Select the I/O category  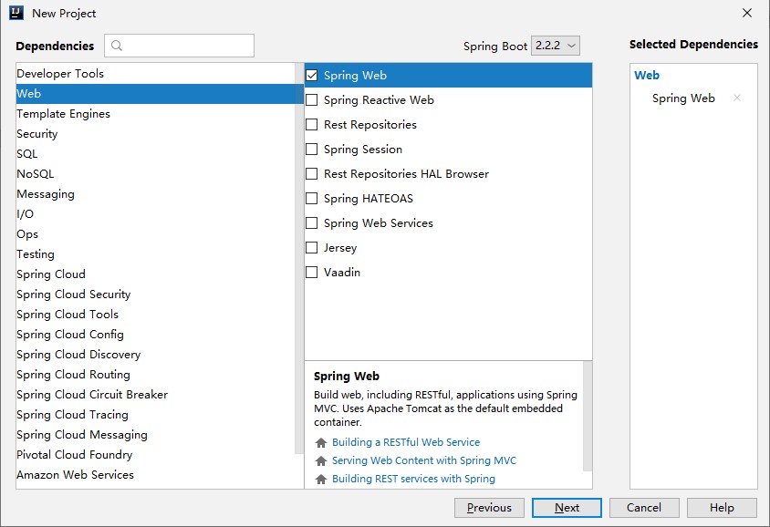(x=155, y=214)
